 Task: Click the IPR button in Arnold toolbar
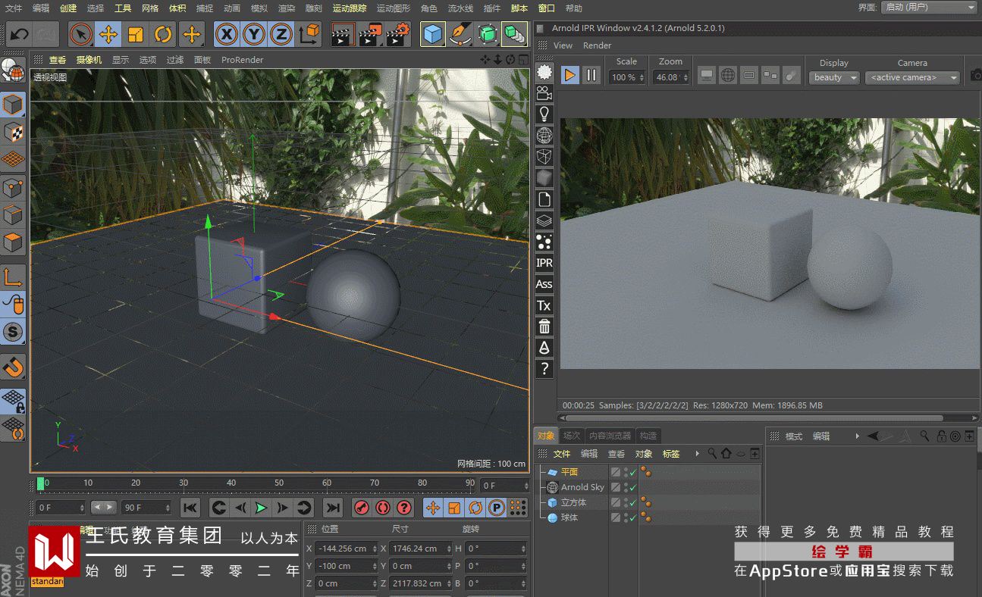tap(544, 263)
